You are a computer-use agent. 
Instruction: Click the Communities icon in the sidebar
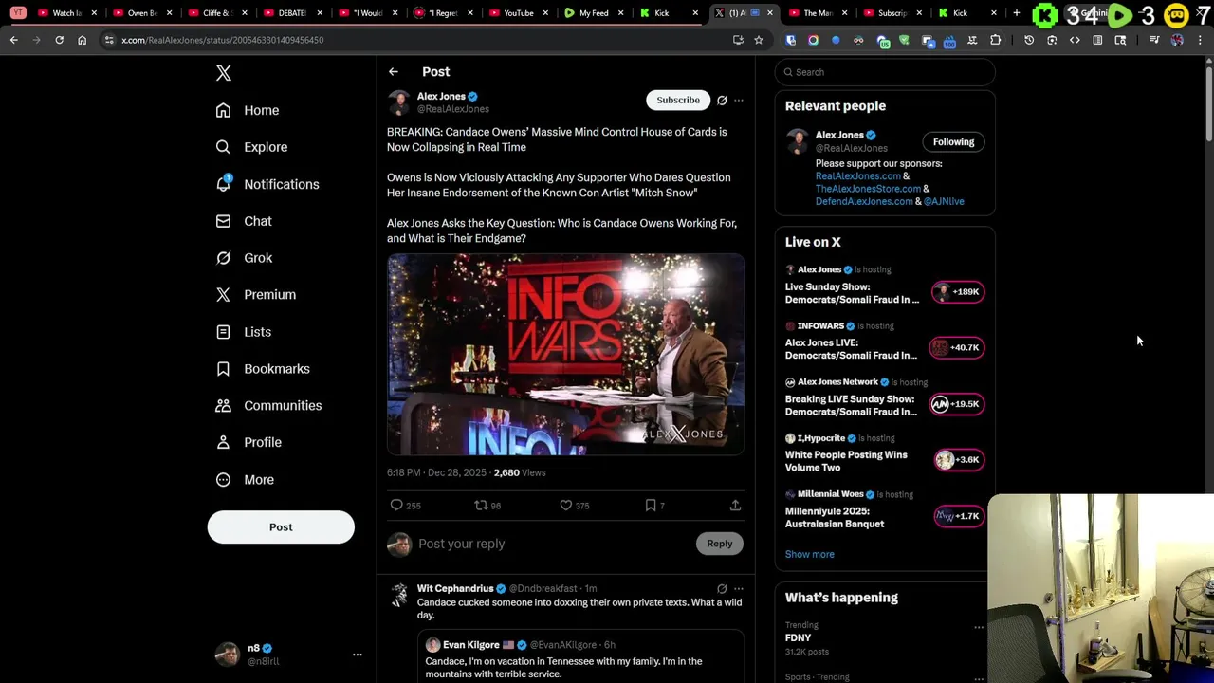coord(223,406)
